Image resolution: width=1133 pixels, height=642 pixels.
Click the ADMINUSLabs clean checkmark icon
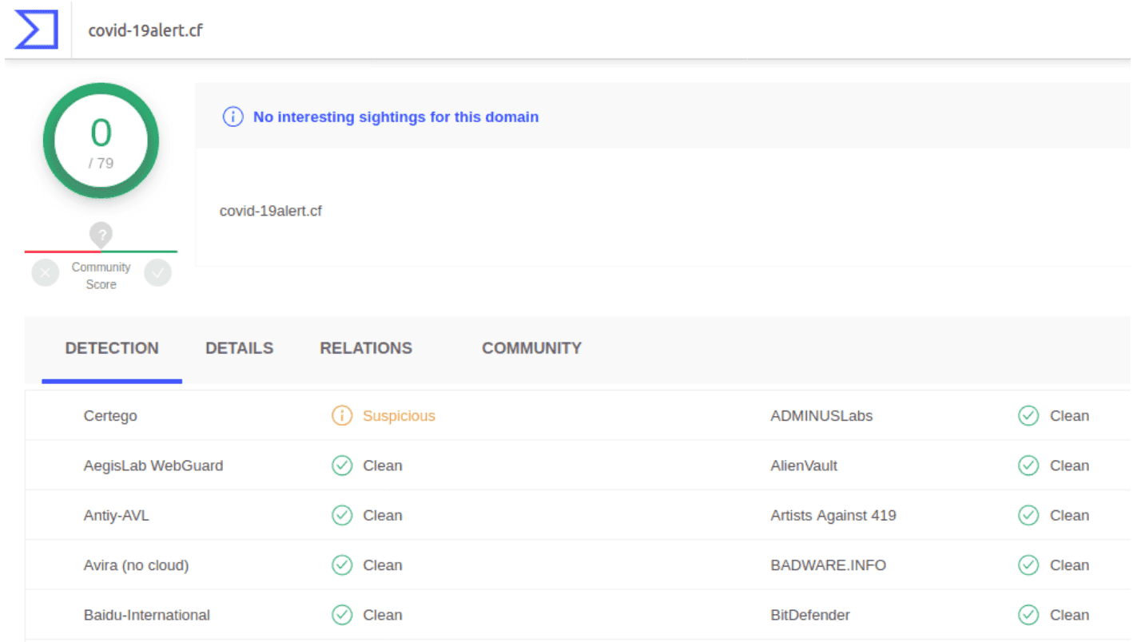tap(1028, 416)
